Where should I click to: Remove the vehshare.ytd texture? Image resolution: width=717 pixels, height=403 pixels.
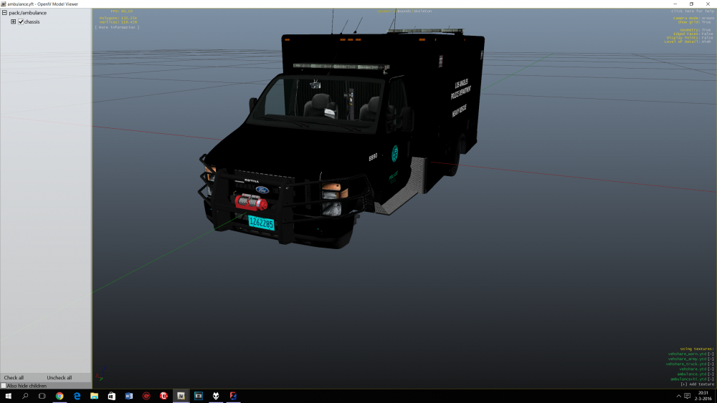point(711,369)
